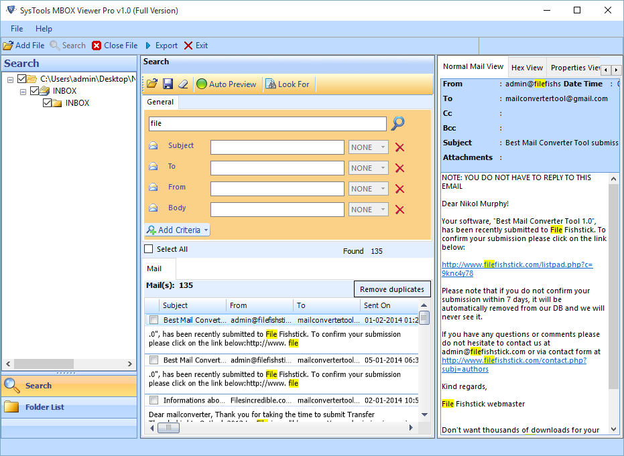Image resolution: width=624 pixels, height=456 pixels.
Task: Remove the From criteria red X
Action: point(399,189)
